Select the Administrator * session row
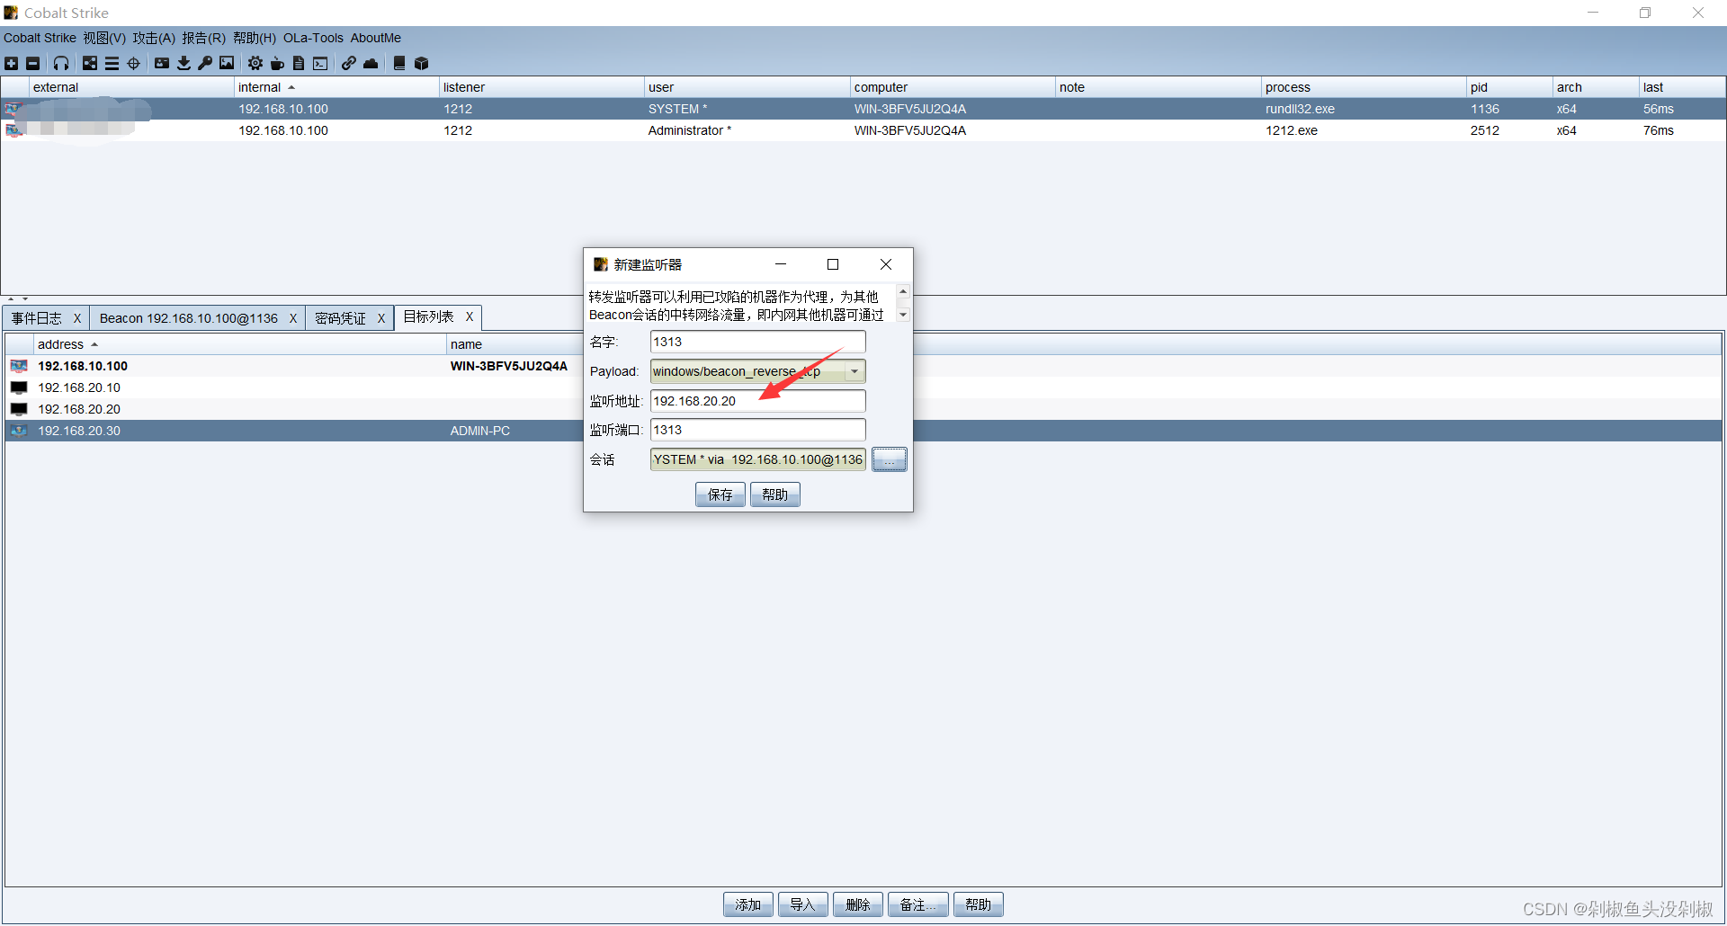Image resolution: width=1727 pixels, height=926 pixels. (x=863, y=130)
